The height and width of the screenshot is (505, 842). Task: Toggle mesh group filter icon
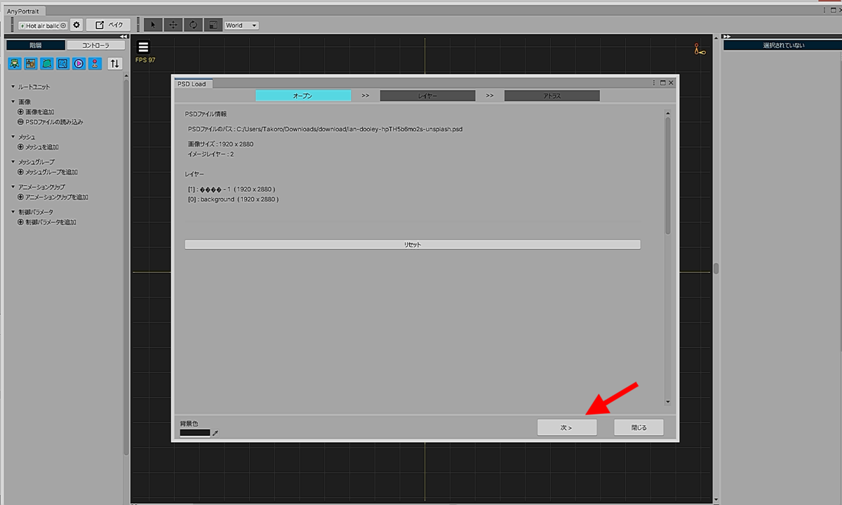[63, 63]
